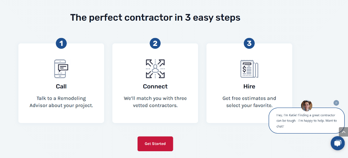Click the phone chat icon above Call
Image resolution: width=348 pixels, height=158 pixels.
[61, 69]
